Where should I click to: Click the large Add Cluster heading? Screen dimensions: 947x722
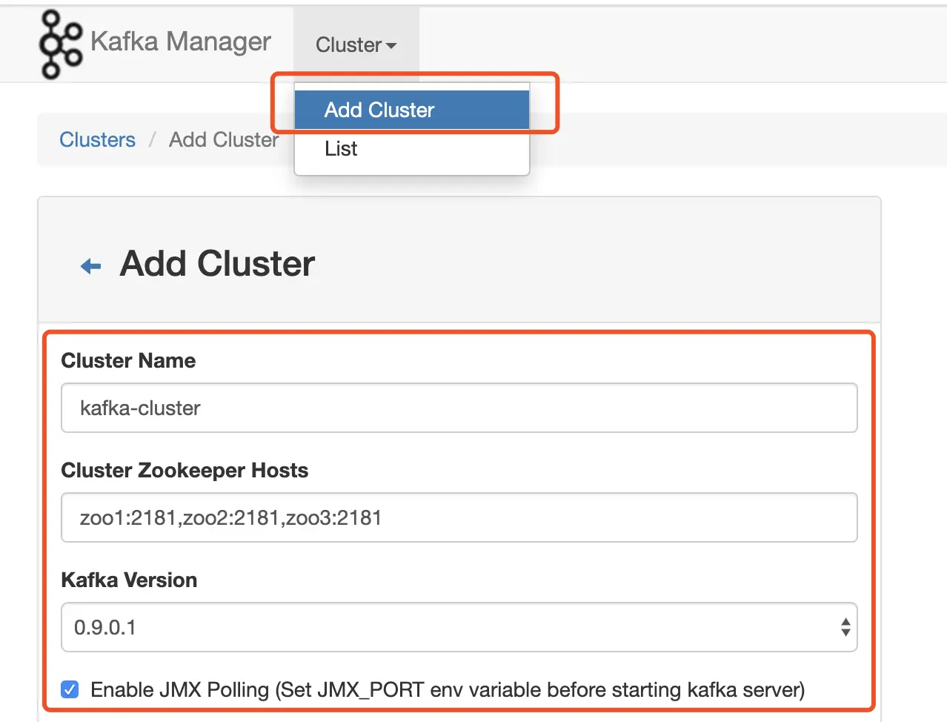coord(217,264)
